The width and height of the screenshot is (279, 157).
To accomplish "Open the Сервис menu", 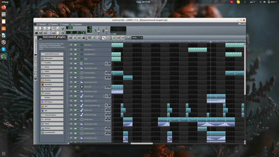I will tap(65, 24).
